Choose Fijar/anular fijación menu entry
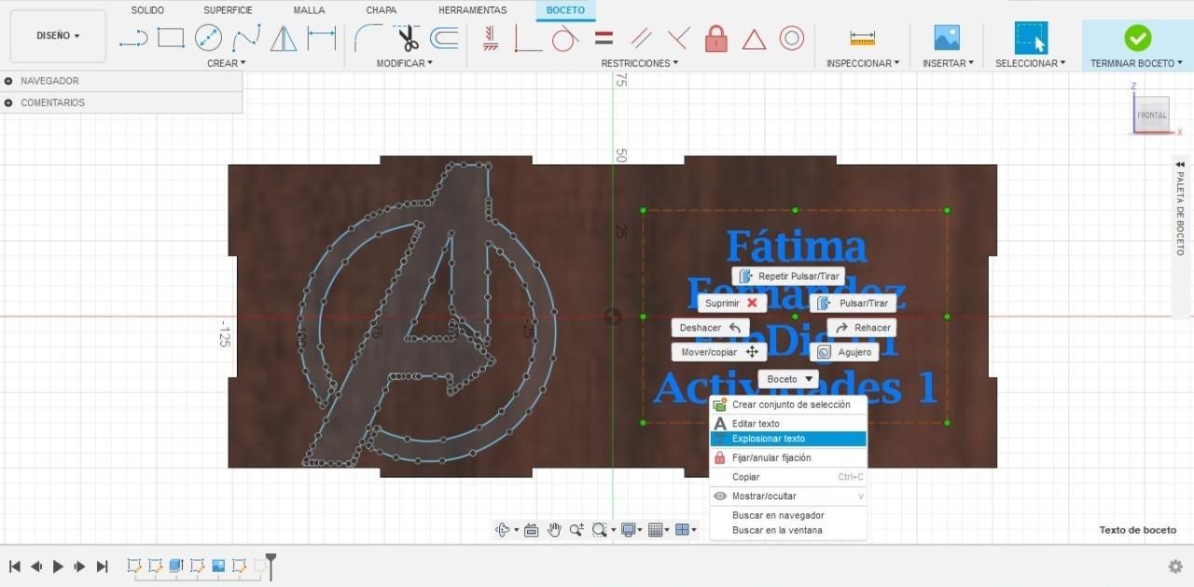1194x587 pixels. click(788, 457)
